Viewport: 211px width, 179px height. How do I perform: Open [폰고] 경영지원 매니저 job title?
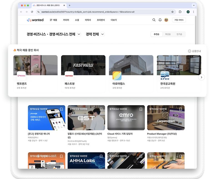(39, 134)
